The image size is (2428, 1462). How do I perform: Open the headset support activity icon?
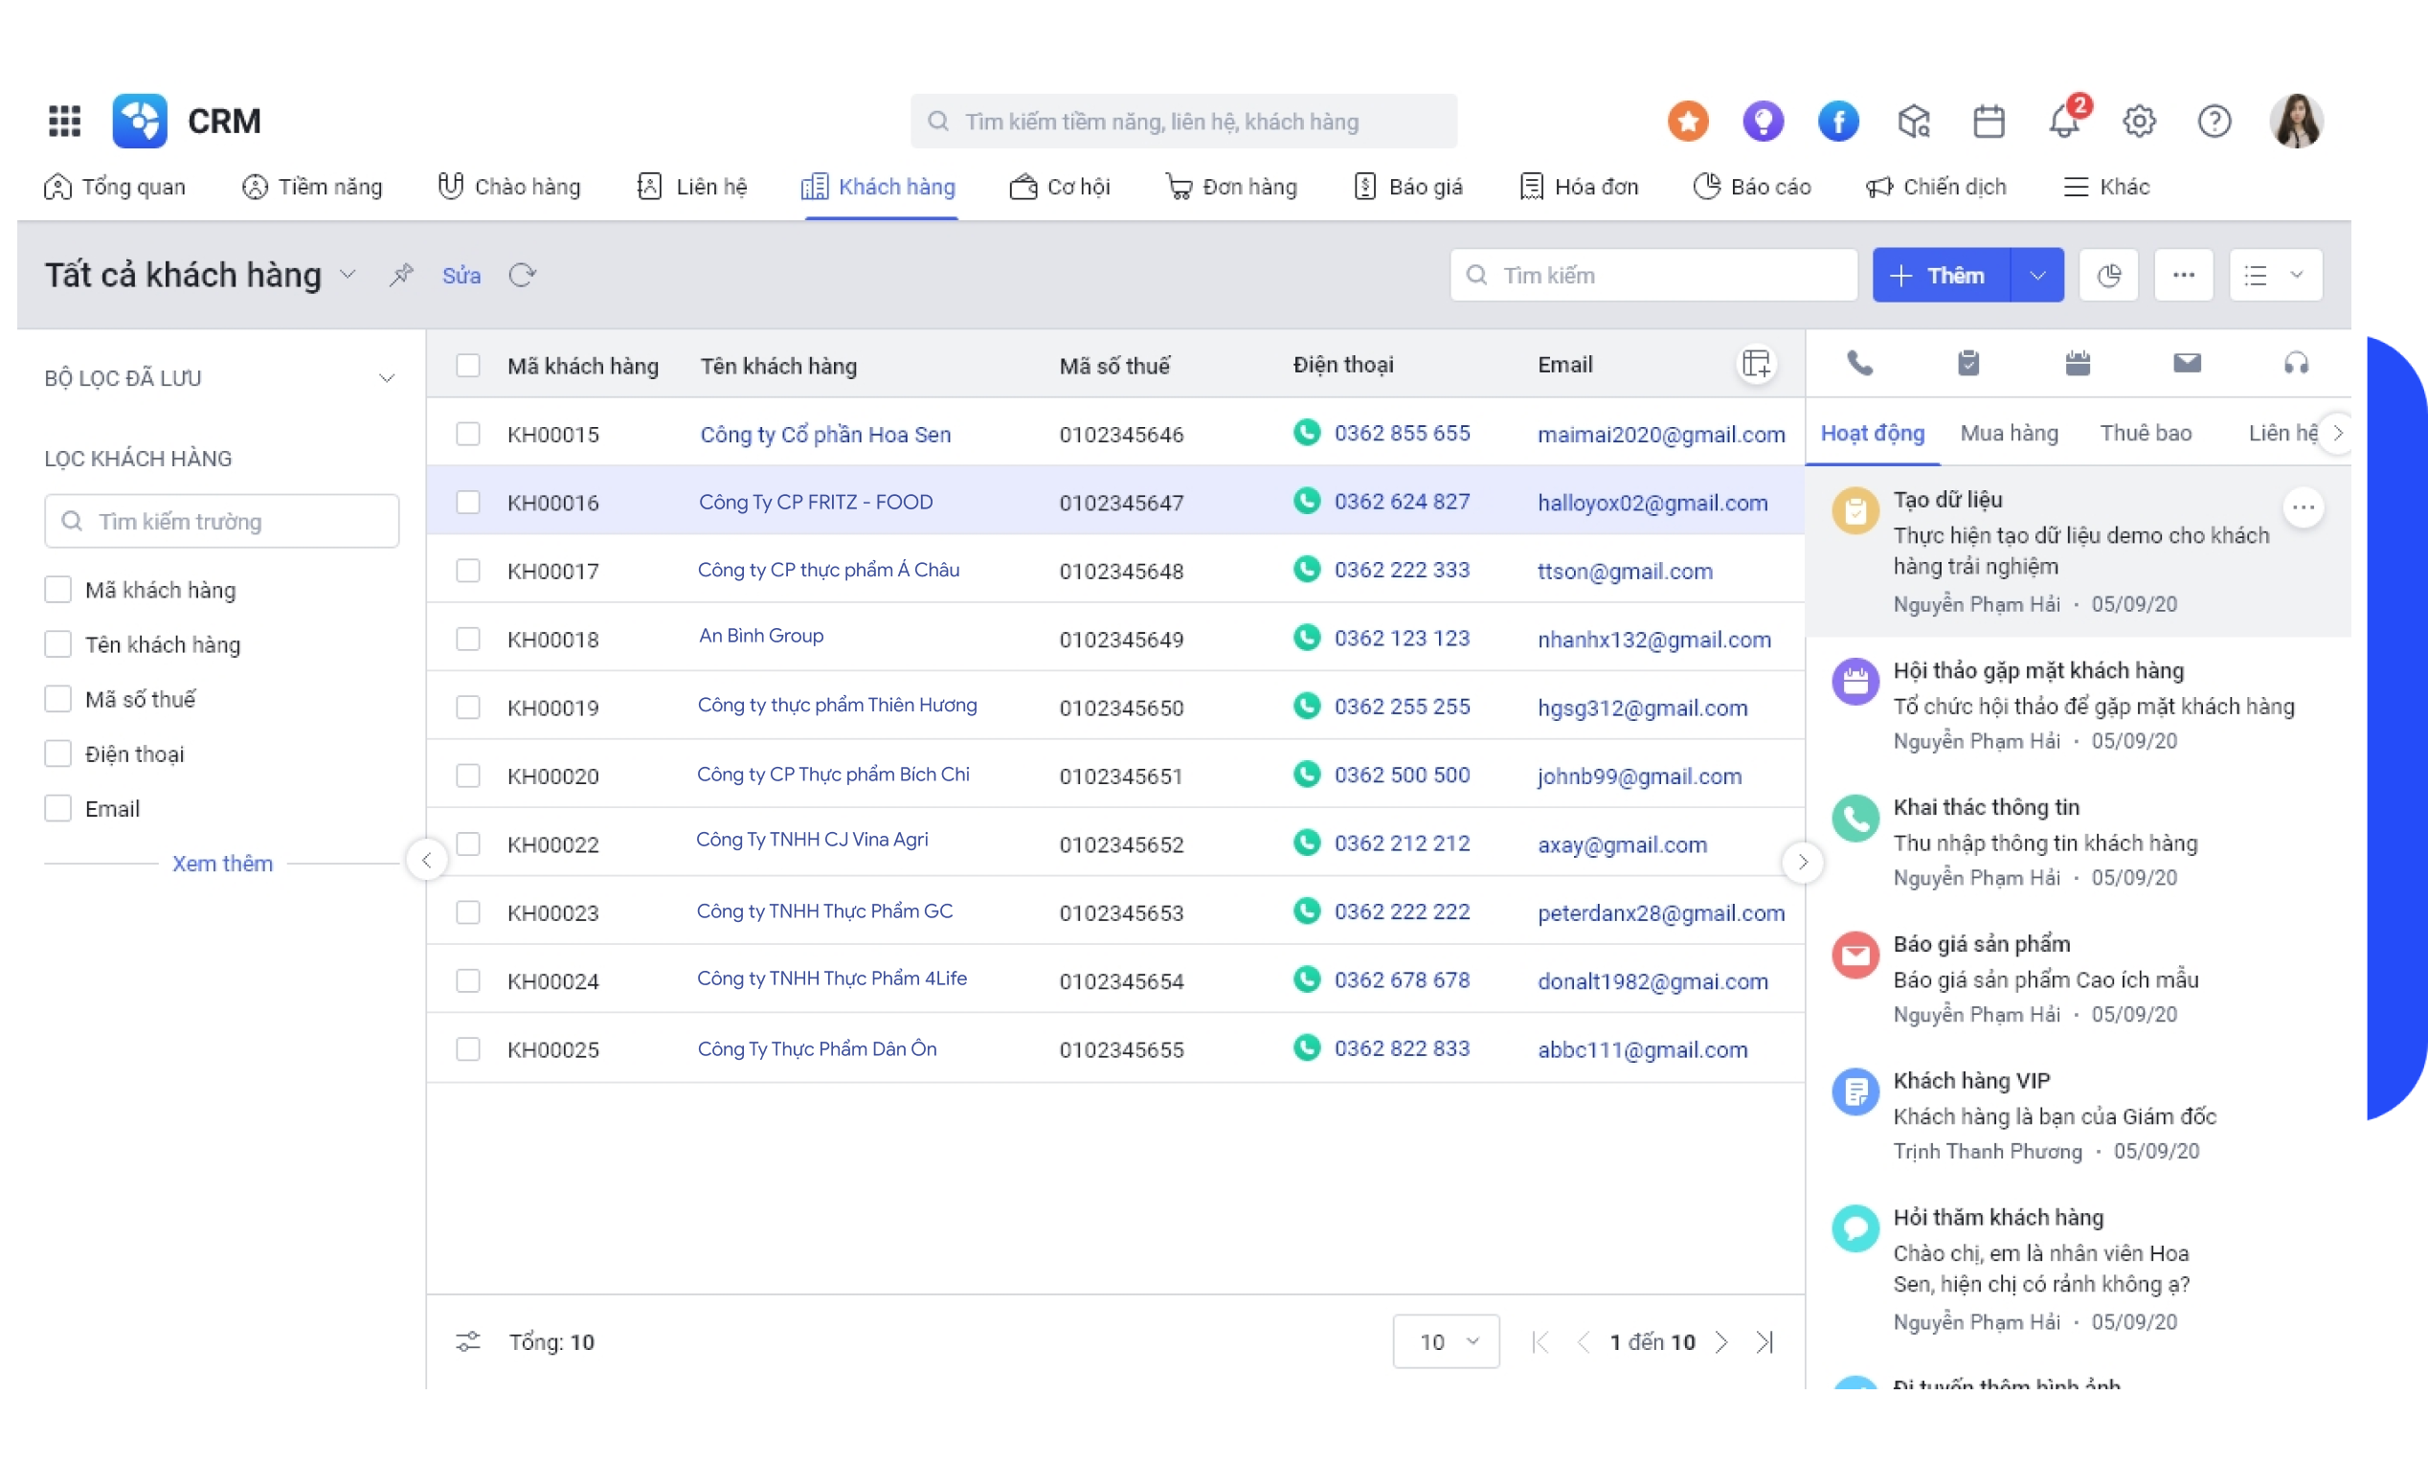[2296, 363]
